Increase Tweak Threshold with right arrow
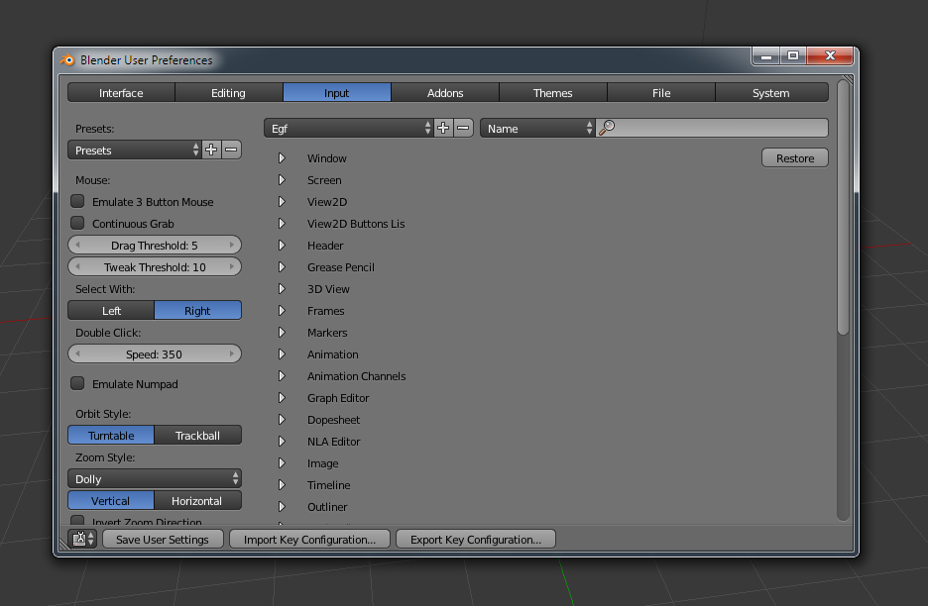The height and width of the screenshot is (606, 928). [x=232, y=266]
